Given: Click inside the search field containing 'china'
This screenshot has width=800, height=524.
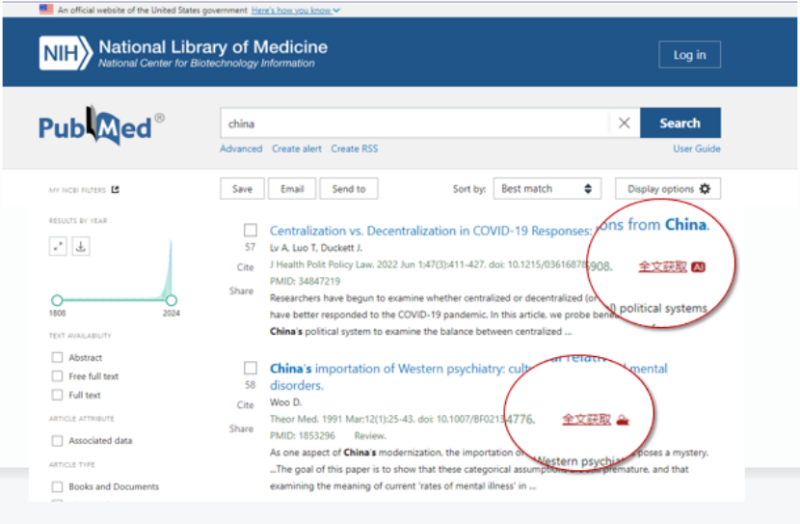Looking at the screenshot, I should (414, 124).
